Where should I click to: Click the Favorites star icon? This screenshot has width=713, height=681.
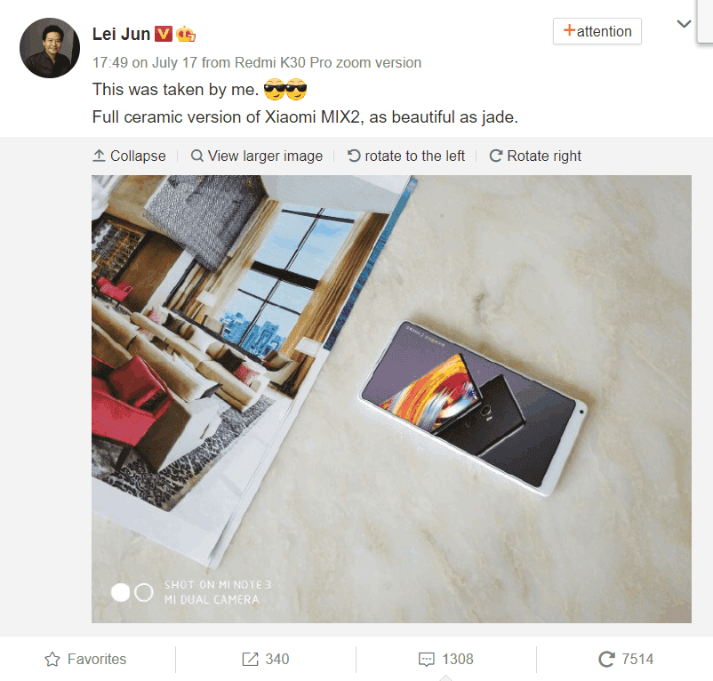click(x=52, y=659)
